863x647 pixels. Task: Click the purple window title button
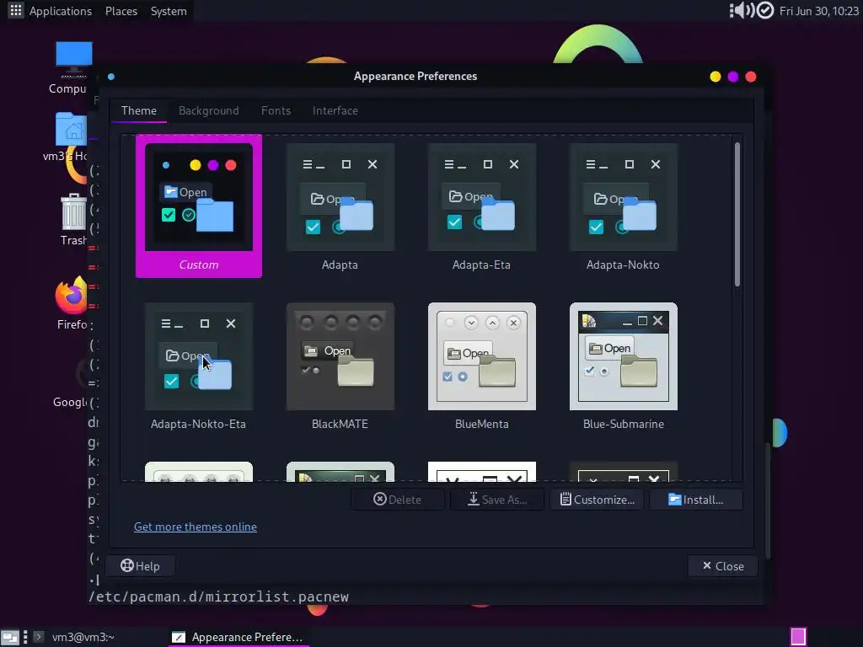pos(732,77)
